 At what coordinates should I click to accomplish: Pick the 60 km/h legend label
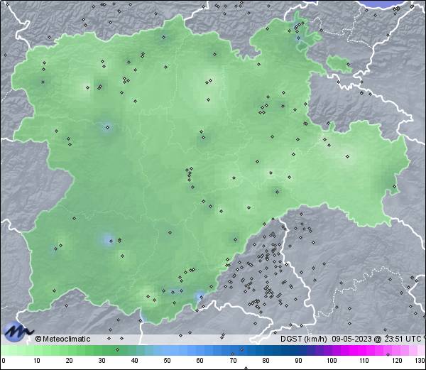pos(200,361)
